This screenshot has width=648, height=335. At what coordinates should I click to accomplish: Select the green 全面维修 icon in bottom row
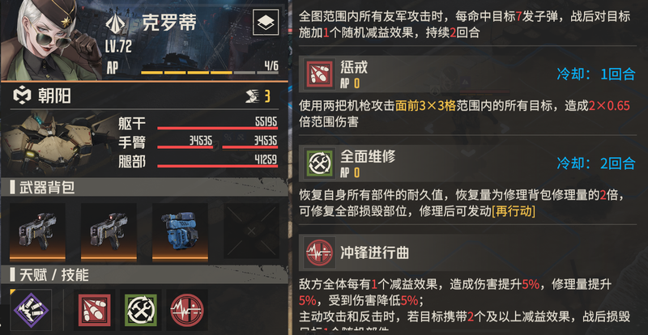pyautogui.click(x=140, y=310)
